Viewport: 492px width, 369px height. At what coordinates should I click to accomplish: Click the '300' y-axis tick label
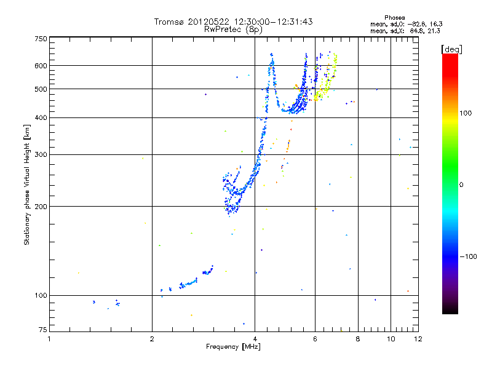[x=41, y=154]
